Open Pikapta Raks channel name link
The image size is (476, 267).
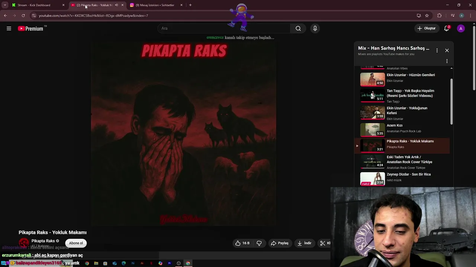(43, 241)
